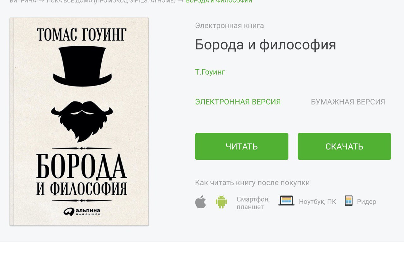Image resolution: width=404 pixels, height=253 pixels.
Task: Click the e-reader device icon near Ридер
Action: [348, 201]
